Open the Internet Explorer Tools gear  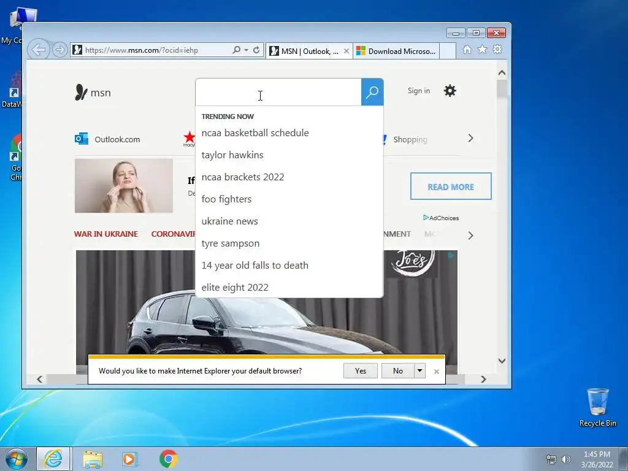[497, 49]
